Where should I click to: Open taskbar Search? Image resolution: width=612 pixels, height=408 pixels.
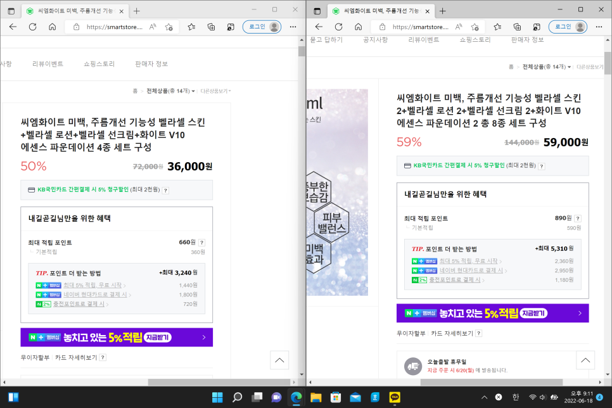(x=237, y=397)
